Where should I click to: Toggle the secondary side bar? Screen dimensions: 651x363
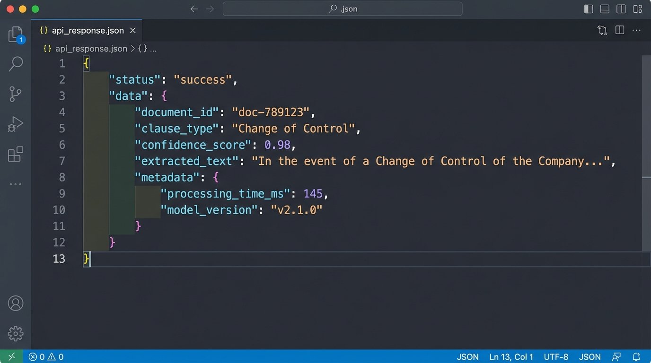(x=621, y=9)
